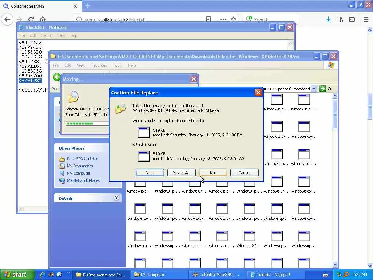Image resolution: width=373 pixels, height=280 pixels.
Task: Bookmark page with star icon
Action: point(233,19)
